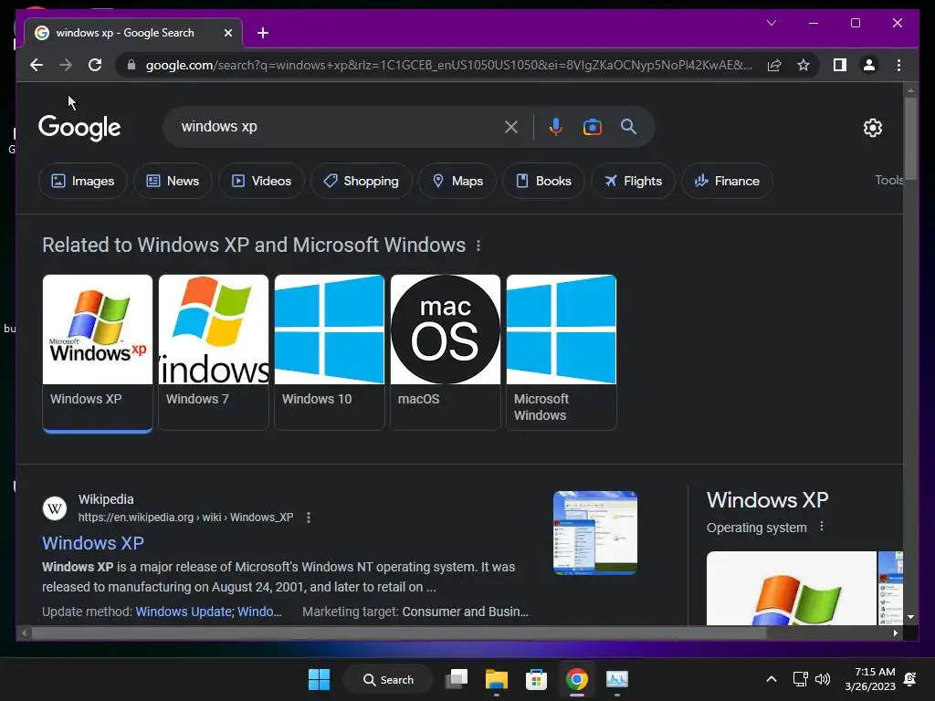Screen dimensions: 935x701
Task: Go back to the previous page
Action: [x=37, y=65]
